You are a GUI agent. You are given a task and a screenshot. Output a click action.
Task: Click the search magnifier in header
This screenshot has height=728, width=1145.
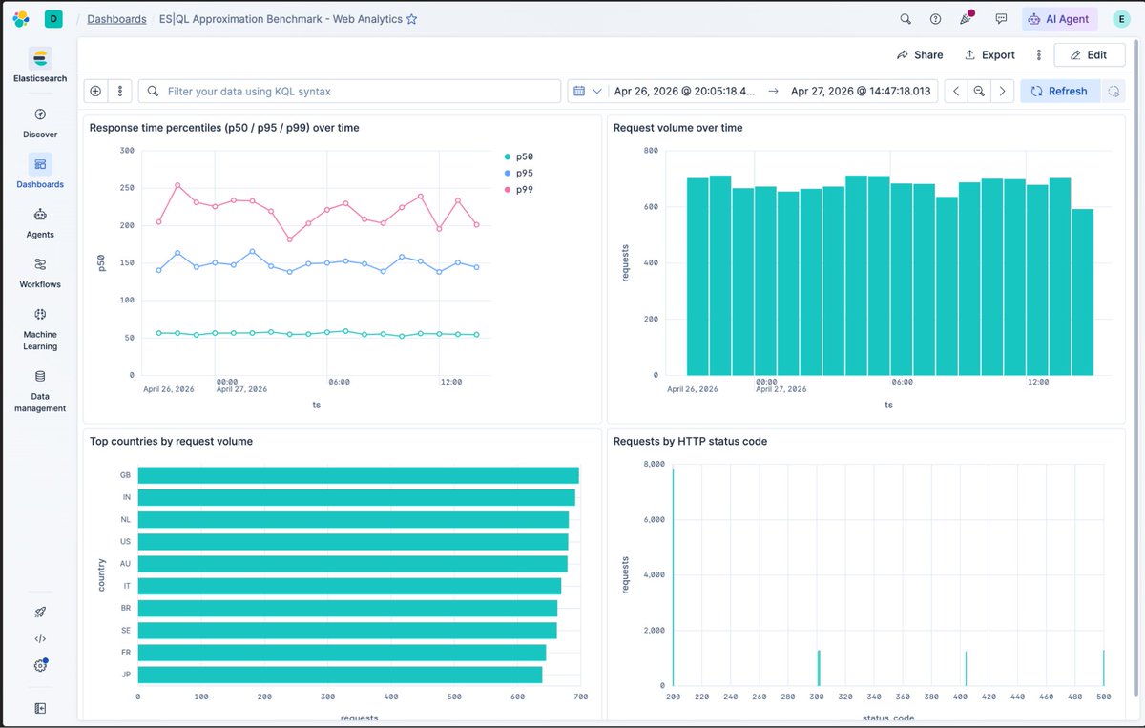click(x=906, y=18)
